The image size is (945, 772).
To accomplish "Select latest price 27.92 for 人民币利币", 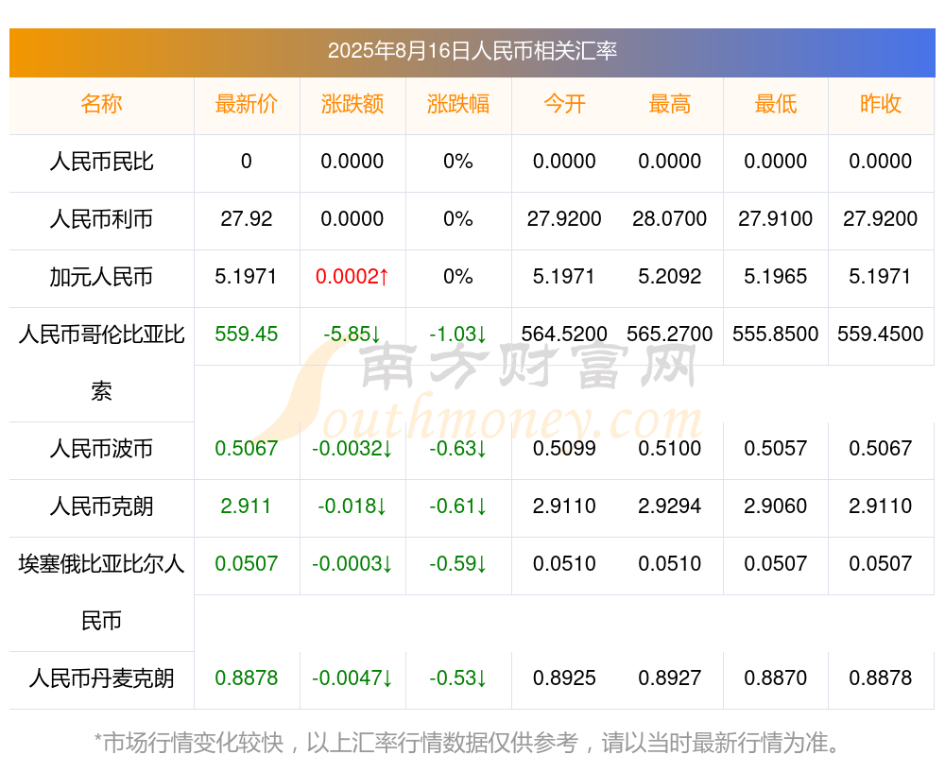I will click(246, 219).
